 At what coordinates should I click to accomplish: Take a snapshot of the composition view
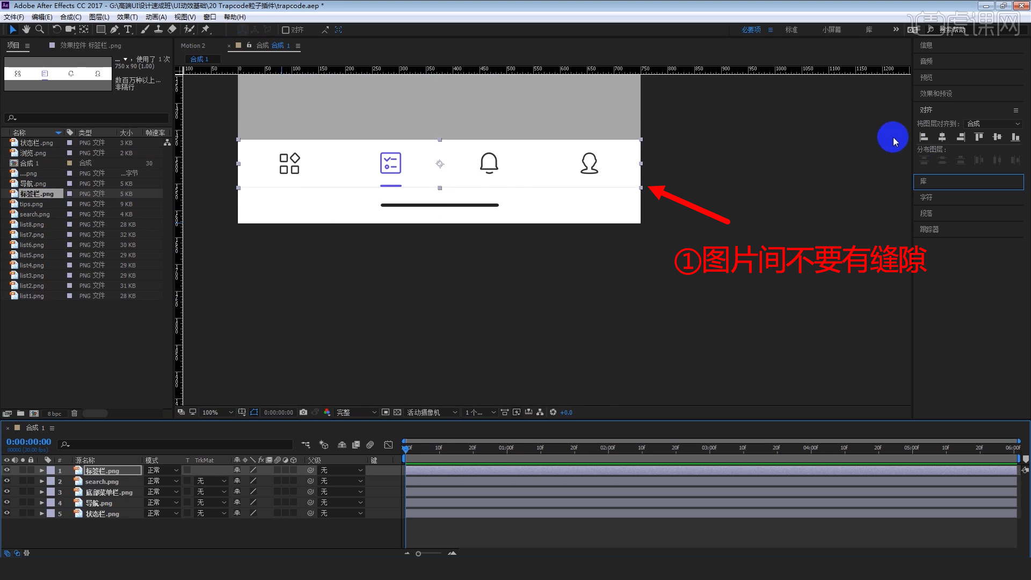pyautogui.click(x=303, y=412)
